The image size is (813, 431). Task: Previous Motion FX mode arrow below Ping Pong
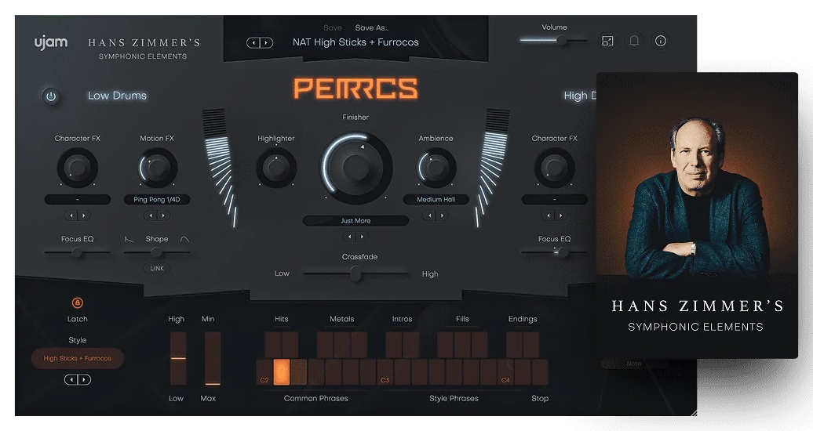[x=151, y=215]
